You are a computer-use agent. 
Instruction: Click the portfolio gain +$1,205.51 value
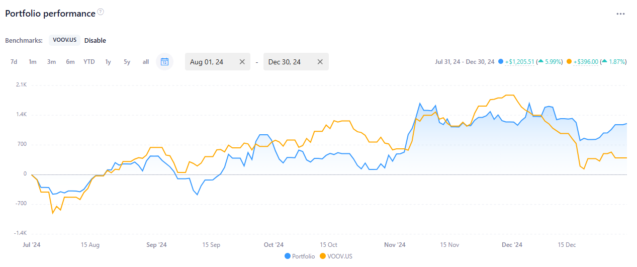[x=520, y=62]
